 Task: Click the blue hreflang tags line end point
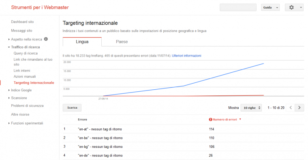[x=263, y=63]
